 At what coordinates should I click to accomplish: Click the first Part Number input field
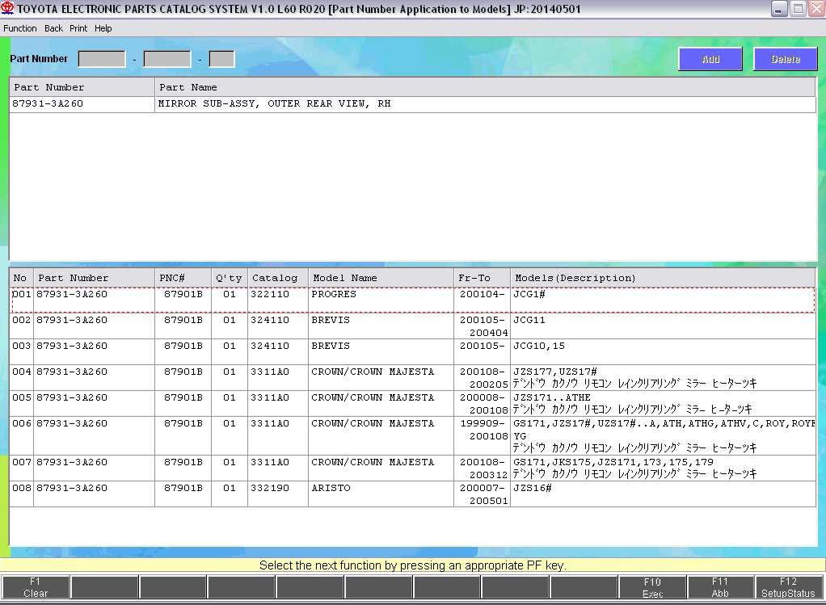point(102,59)
